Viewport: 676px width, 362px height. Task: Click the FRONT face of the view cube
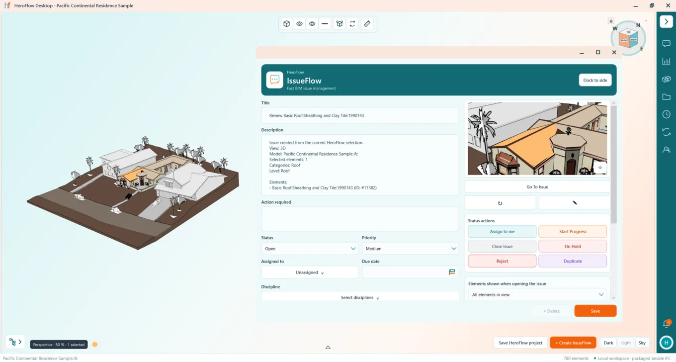pos(624,40)
